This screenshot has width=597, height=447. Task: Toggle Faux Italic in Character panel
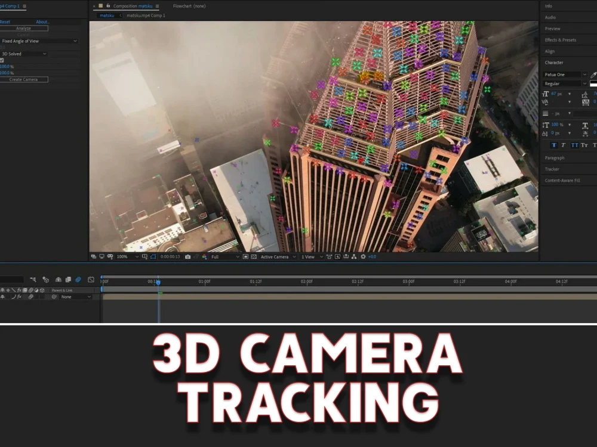(x=563, y=145)
